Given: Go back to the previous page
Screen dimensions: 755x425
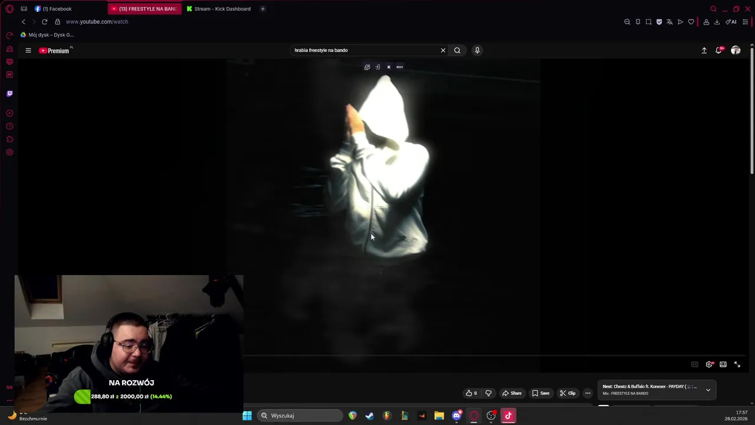Looking at the screenshot, I should [24, 22].
